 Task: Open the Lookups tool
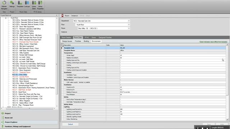click(27, 4)
